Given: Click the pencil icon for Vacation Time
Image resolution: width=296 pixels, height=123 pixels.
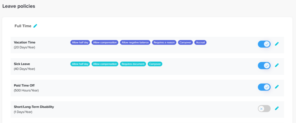Looking at the screenshot, I should point(277,44).
